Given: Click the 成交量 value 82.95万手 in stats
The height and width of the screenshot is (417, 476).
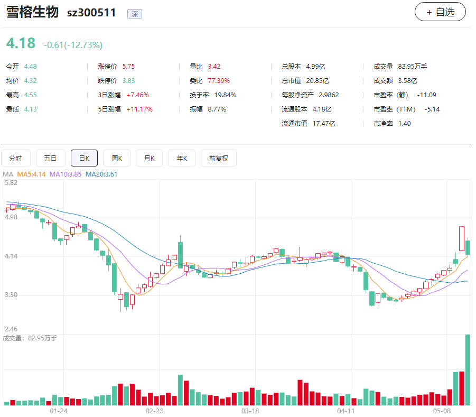Looking at the screenshot, I should [413, 67].
